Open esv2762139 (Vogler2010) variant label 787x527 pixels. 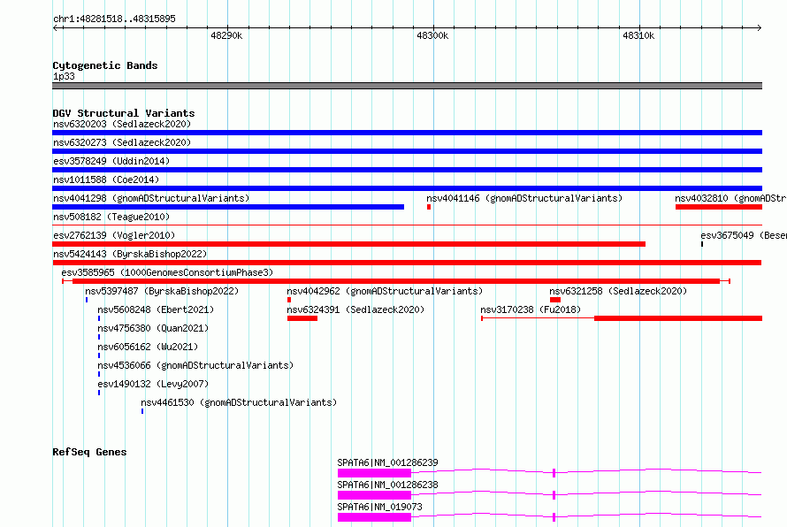tap(114, 235)
